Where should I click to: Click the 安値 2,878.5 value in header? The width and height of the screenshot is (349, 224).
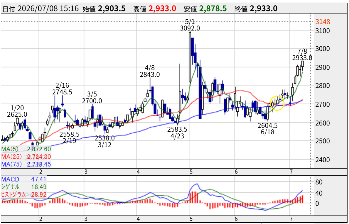[x=213, y=9]
